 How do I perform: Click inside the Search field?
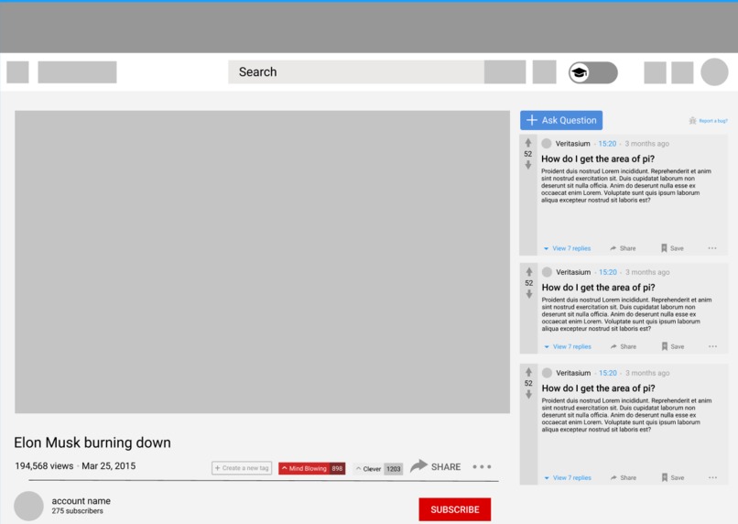coord(356,72)
